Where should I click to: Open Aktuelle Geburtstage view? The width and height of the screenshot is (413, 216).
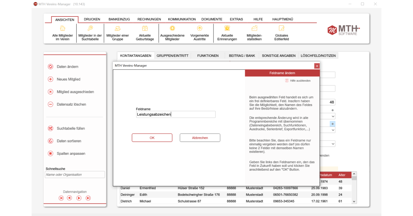(145, 33)
